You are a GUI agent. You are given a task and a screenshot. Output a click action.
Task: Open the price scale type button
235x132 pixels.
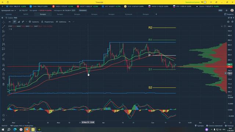tap(23, 22)
